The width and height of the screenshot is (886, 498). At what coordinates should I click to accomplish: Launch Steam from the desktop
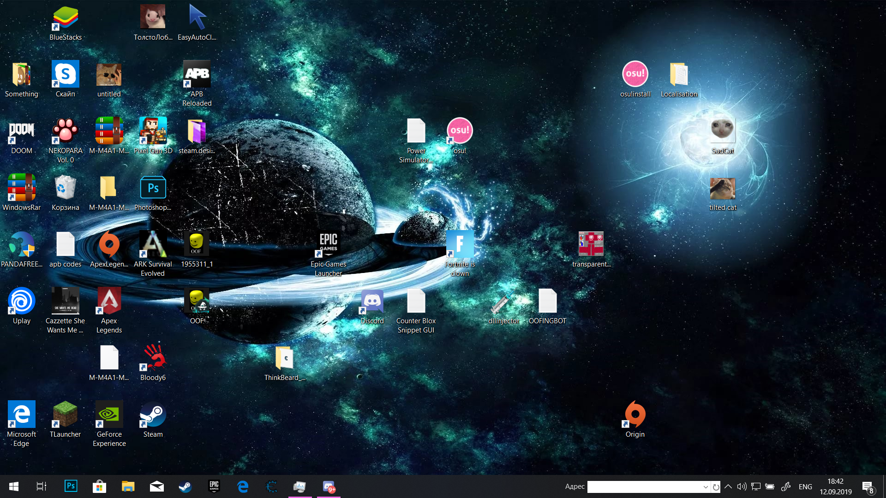click(x=153, y=420)
